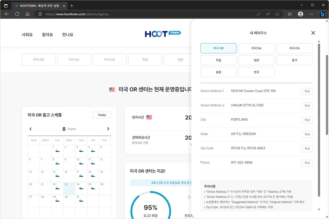Image resolution: width=329 pixels, height=219 pixels.
Task: Add page to favorites star
Action: (277, 14)
